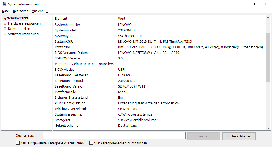
Task: Open the ? help menu
Action: point(47,11)
